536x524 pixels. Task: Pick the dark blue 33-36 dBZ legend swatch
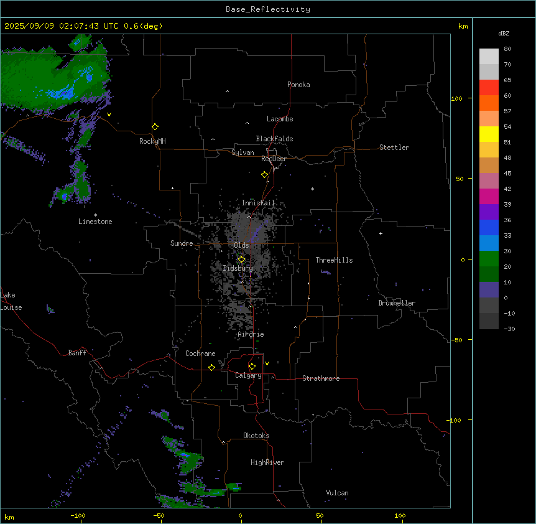coord(489,227)
